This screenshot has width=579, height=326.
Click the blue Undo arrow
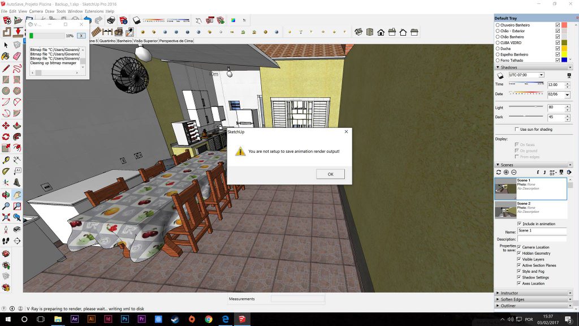(x=88, y=20)
